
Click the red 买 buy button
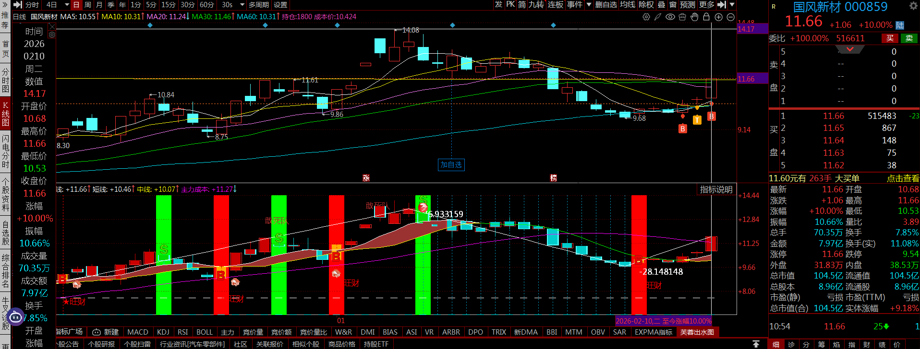tap(890, 38)
